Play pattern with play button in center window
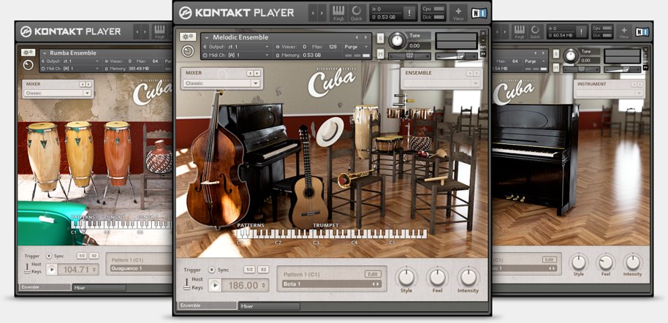668x323 pixels. coord(215,285)
